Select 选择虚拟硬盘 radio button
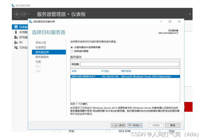The height and width of the screenshot is (140, 203). click(72, 51)
